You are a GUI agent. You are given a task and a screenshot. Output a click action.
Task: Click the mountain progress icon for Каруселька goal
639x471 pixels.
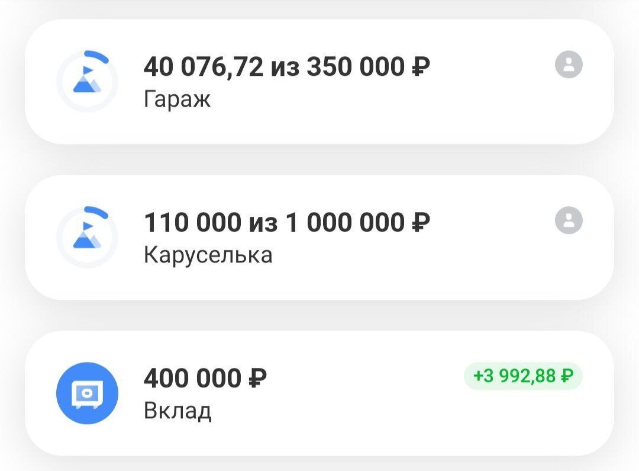click(x=88, y=236)
